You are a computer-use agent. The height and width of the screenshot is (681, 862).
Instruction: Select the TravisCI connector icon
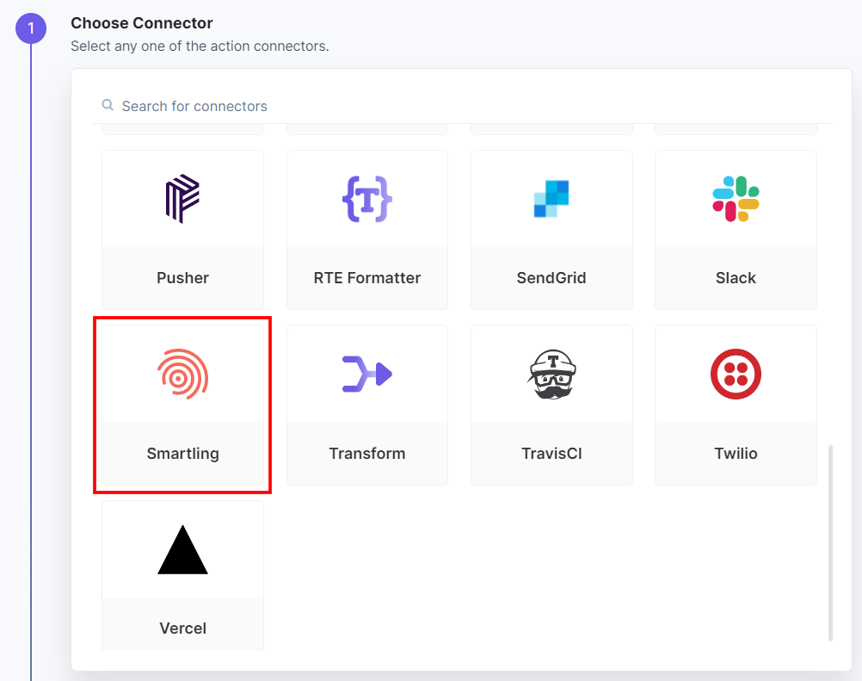551,374
